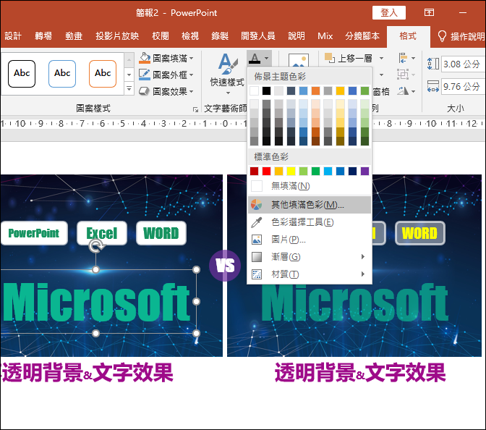Open the Developer tab
This screenshot has width=486, height=430.
tap(258, 36)
